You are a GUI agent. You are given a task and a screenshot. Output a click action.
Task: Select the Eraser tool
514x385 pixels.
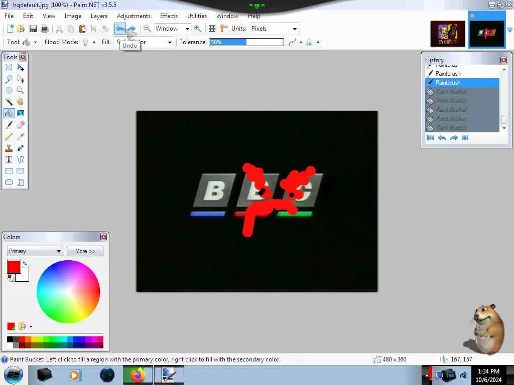20,125
